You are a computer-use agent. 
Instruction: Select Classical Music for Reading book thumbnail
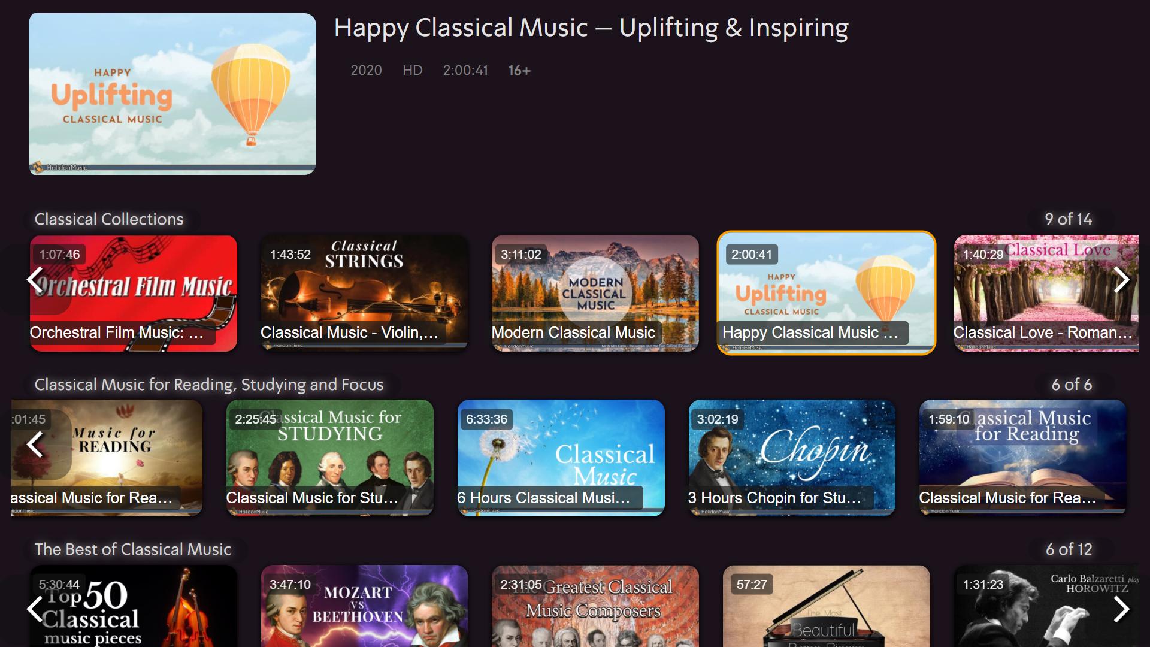coord(1023,458)
